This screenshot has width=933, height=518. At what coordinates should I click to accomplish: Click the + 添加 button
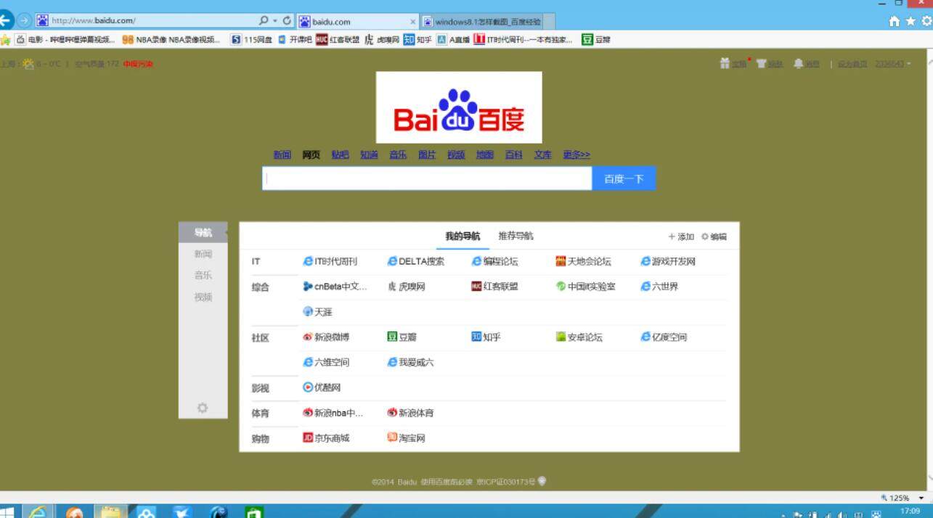681,237
